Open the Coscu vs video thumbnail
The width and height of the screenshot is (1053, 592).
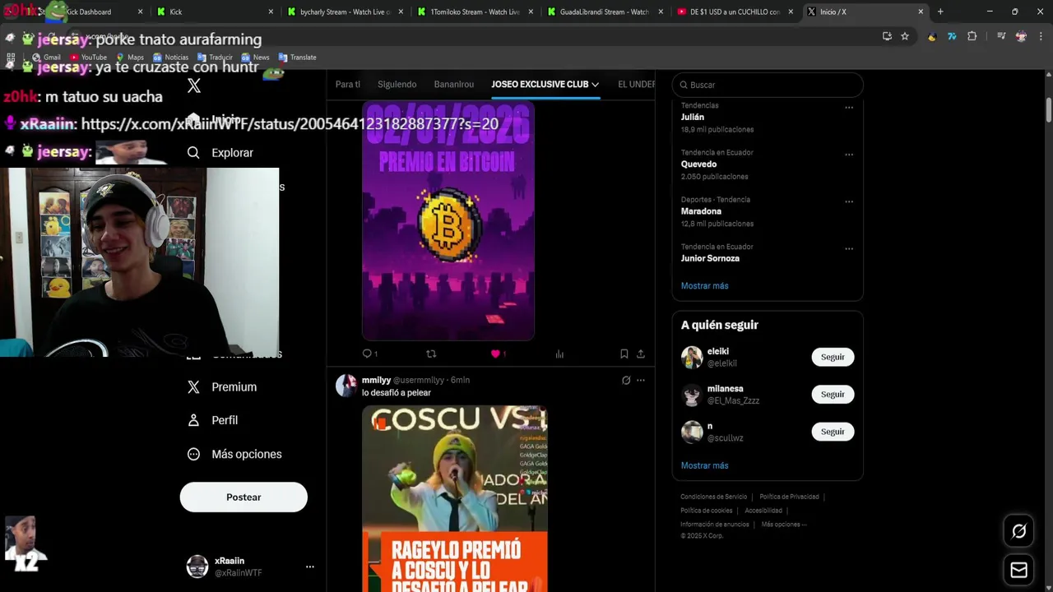point(455,498)
